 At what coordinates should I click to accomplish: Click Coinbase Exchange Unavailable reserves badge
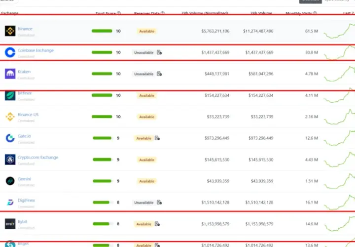click(144, 53)
